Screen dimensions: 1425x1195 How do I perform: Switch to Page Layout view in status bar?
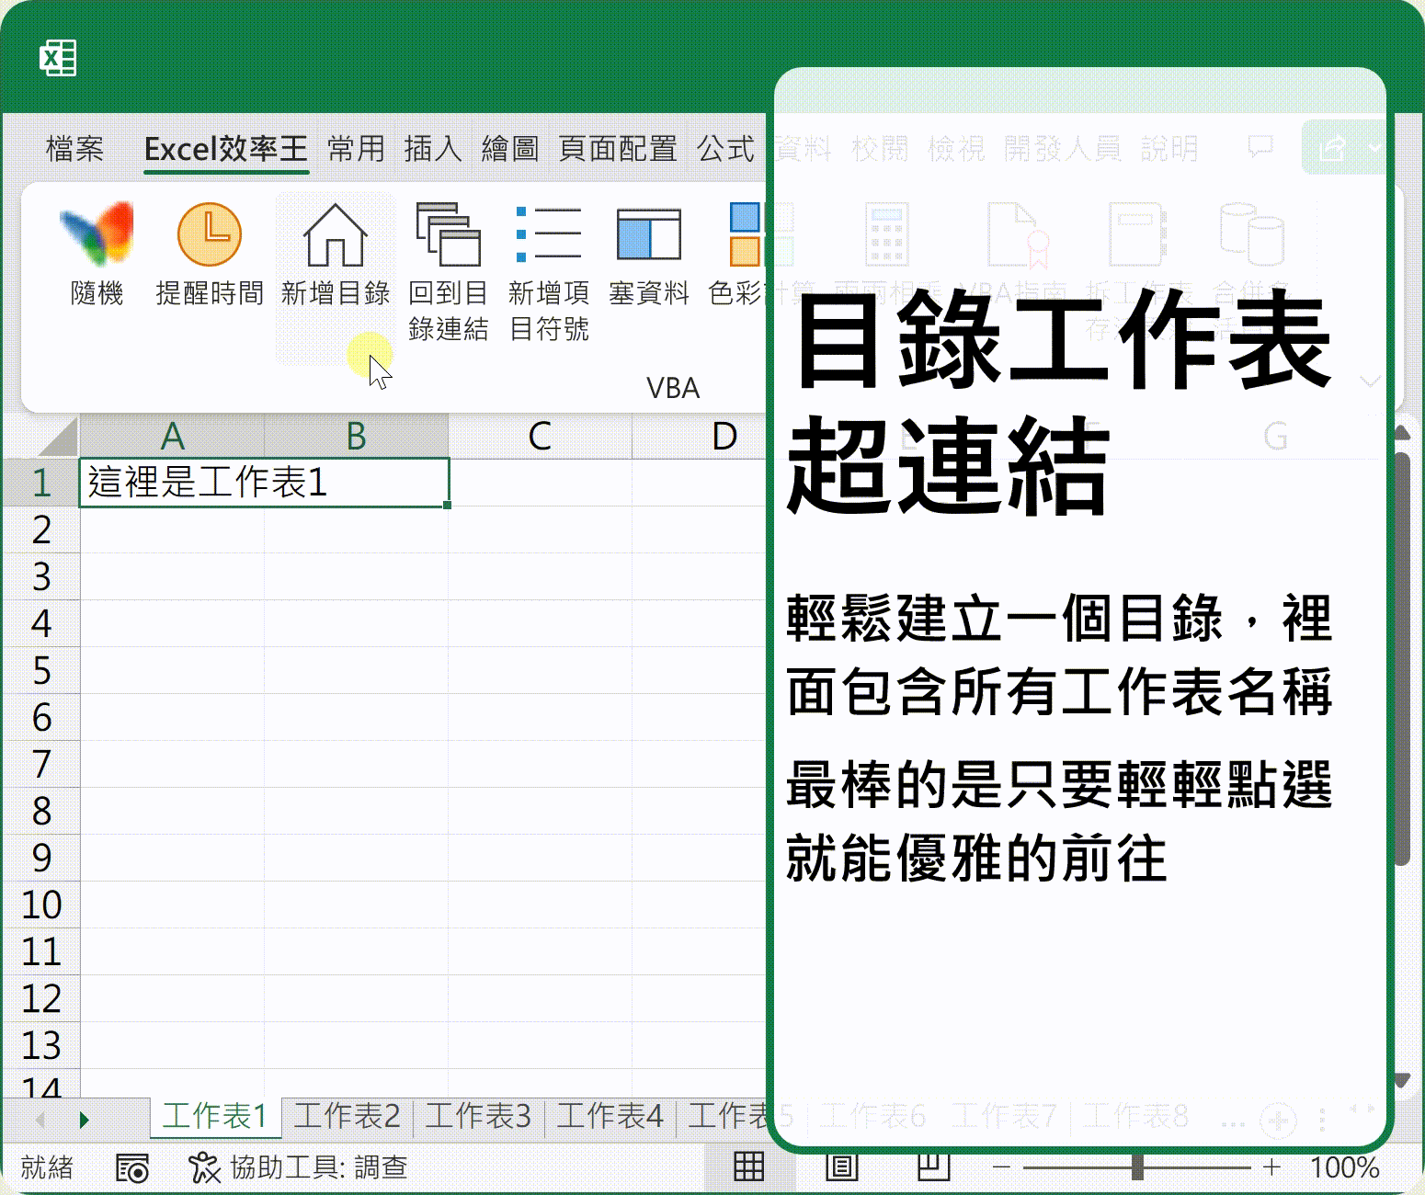click(841, 1167)
